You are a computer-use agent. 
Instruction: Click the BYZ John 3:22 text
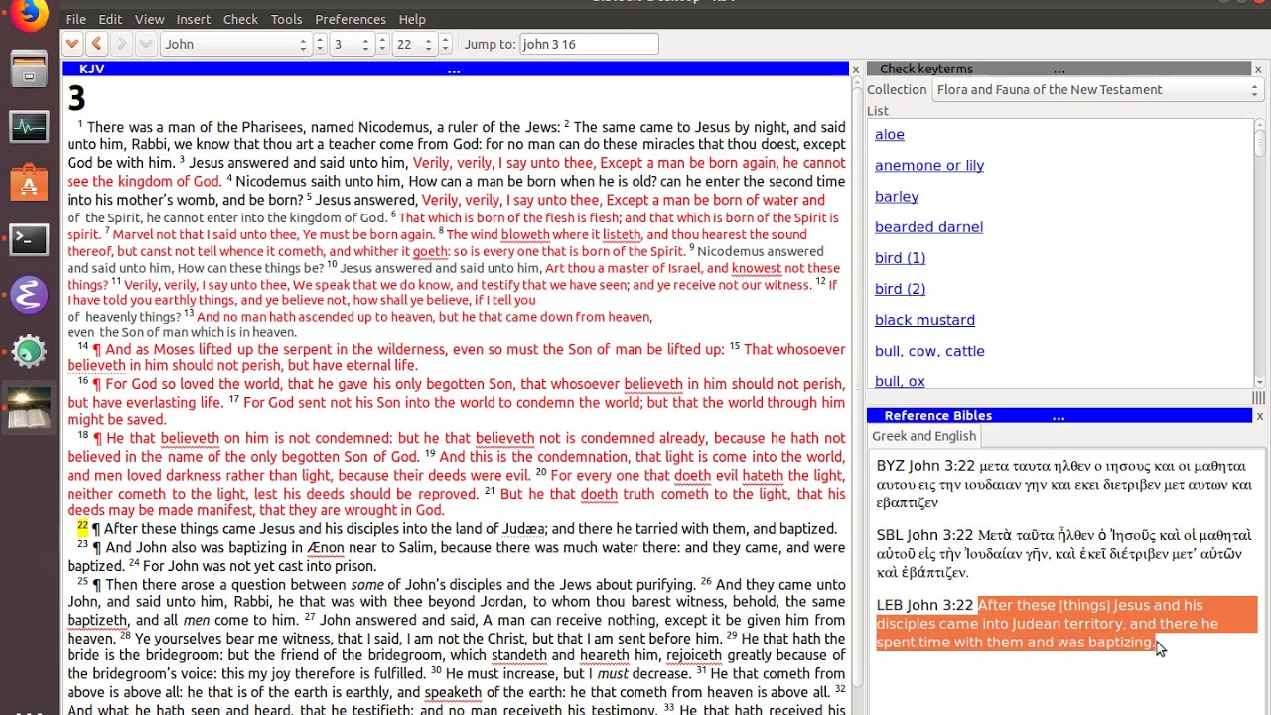tap(1063, 484)
